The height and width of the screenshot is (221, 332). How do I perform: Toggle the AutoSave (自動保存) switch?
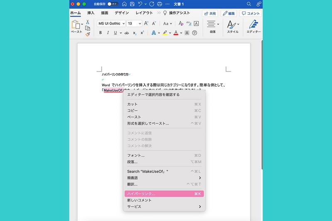click(x=112, y=4)
